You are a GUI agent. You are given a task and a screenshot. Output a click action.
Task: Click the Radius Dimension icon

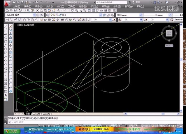click(24, 20)
